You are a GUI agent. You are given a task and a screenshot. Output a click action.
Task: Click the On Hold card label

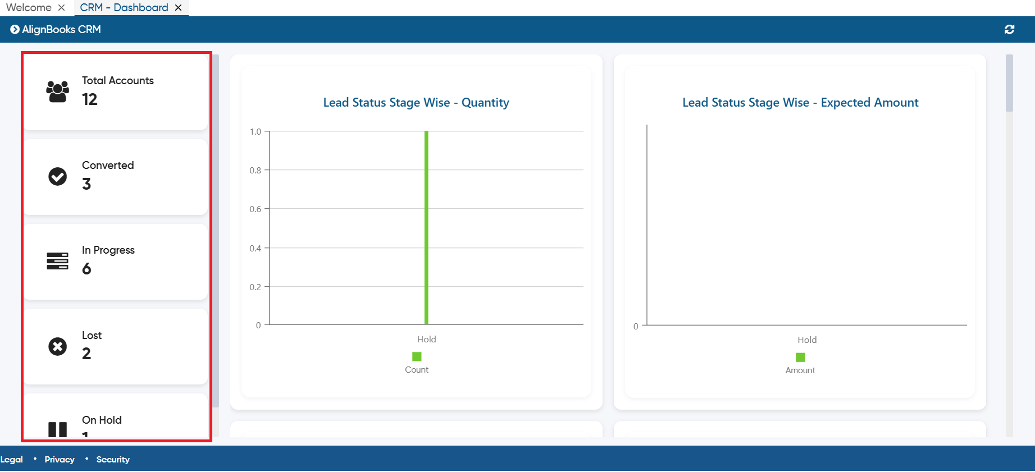click(102, 420)
